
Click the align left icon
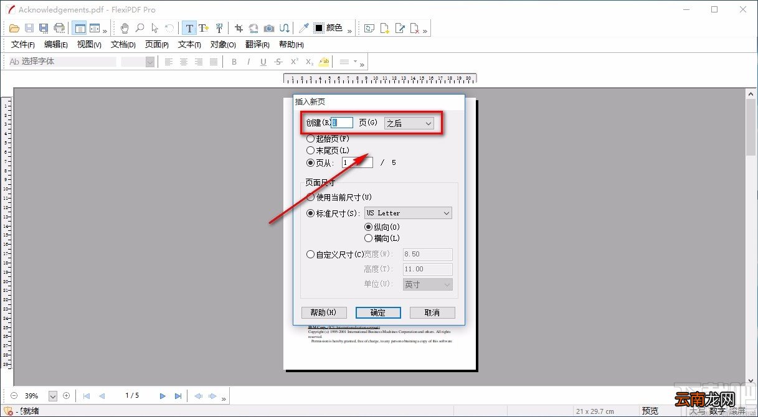[169, 62]
